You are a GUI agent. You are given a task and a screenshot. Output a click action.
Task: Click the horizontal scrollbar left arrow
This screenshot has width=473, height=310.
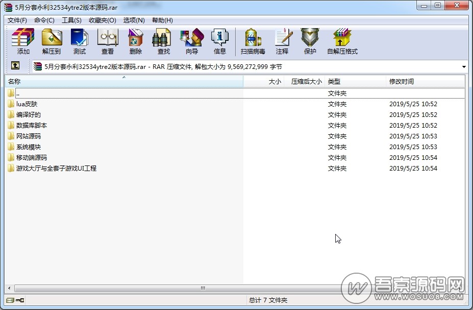coord(9,288)
